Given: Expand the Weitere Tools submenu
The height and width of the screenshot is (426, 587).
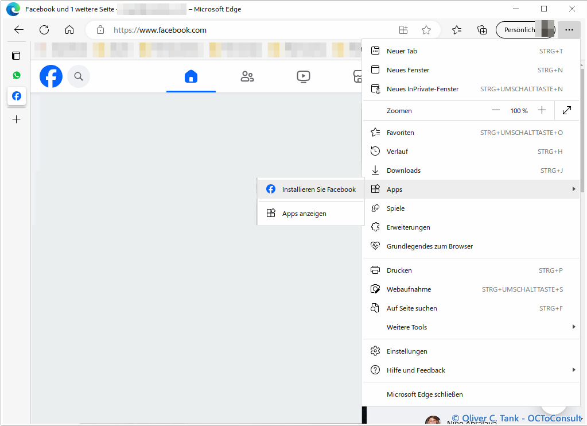Looking at the screenshot, I should click(471, 327).
